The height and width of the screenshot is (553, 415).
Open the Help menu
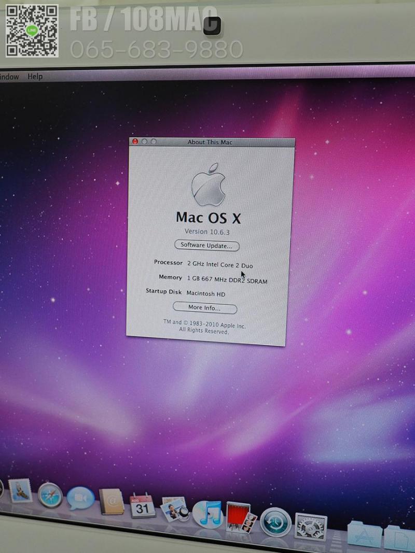click(35, 76)
